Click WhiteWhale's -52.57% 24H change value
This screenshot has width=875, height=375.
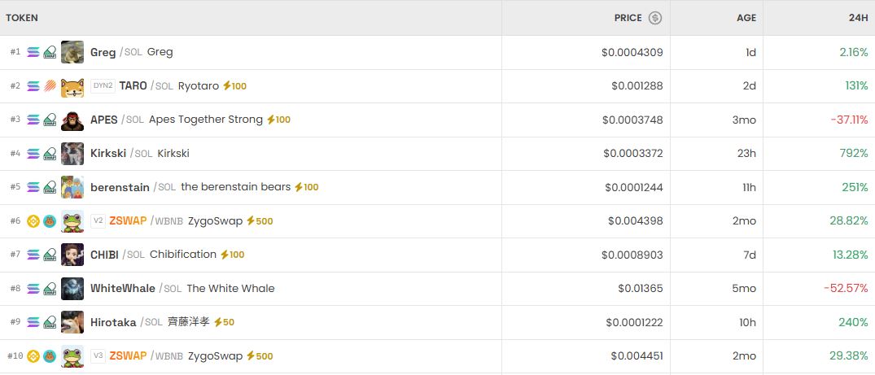(x=846, y=289)
